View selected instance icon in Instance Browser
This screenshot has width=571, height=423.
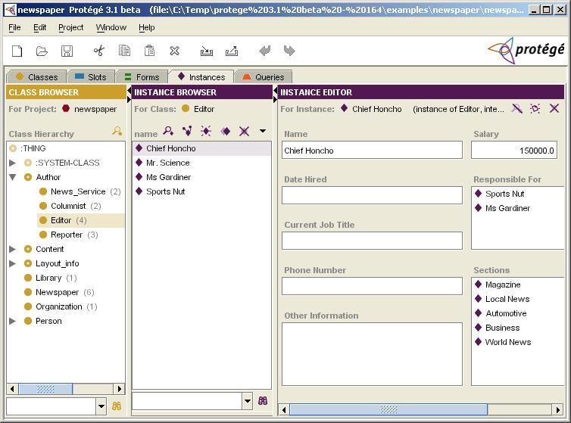168,131
